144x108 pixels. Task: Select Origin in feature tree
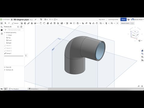tap(10, 35)
